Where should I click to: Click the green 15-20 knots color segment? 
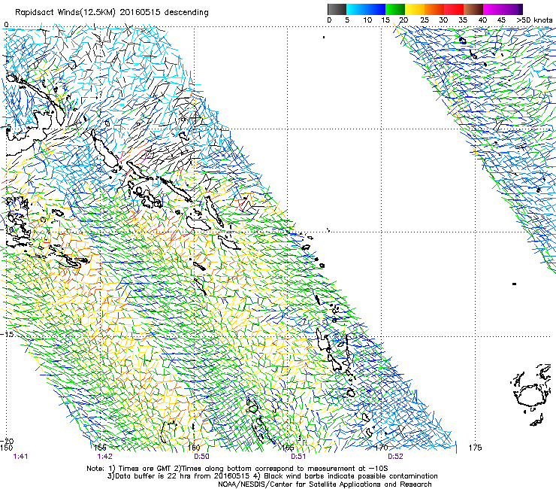[x=395, y=9]
